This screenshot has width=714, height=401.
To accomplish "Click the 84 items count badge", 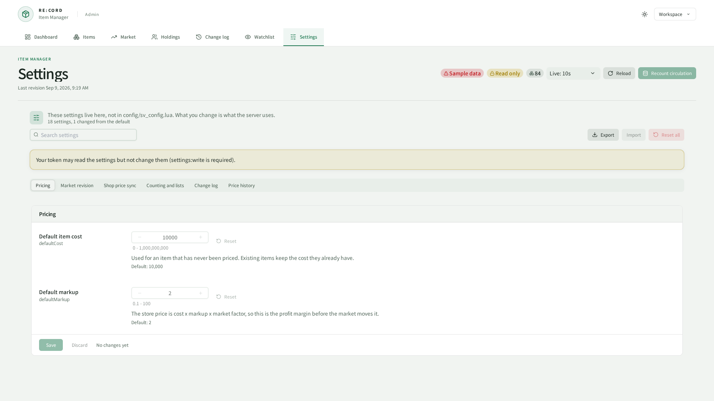I will pyautogui.click(x=535, y=73).
